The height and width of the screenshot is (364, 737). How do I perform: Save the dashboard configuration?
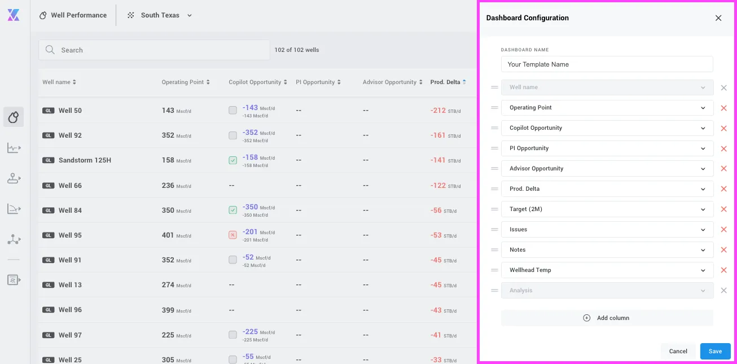click(715, 351)
